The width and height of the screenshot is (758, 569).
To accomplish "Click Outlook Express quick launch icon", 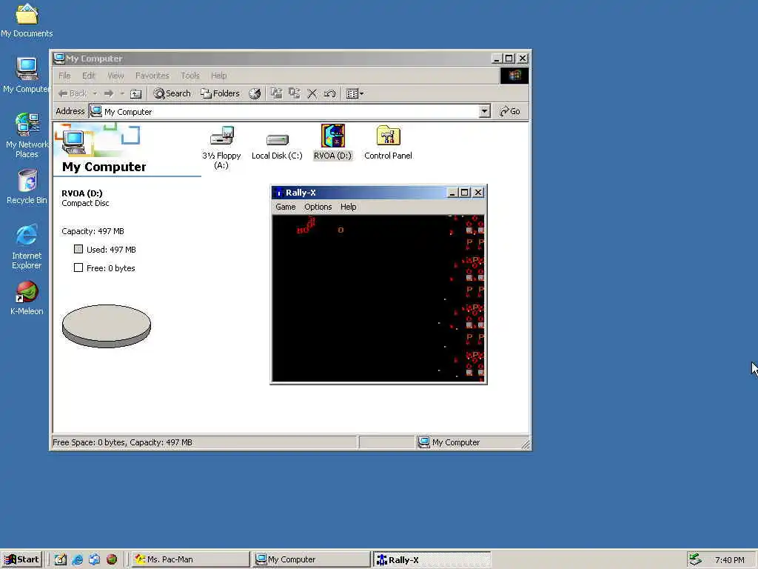I will [94, 559].
